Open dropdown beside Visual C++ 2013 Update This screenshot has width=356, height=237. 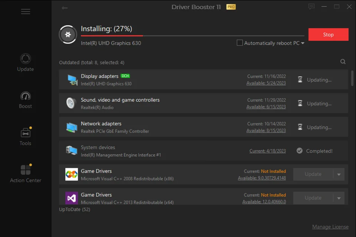coord(339,198)
